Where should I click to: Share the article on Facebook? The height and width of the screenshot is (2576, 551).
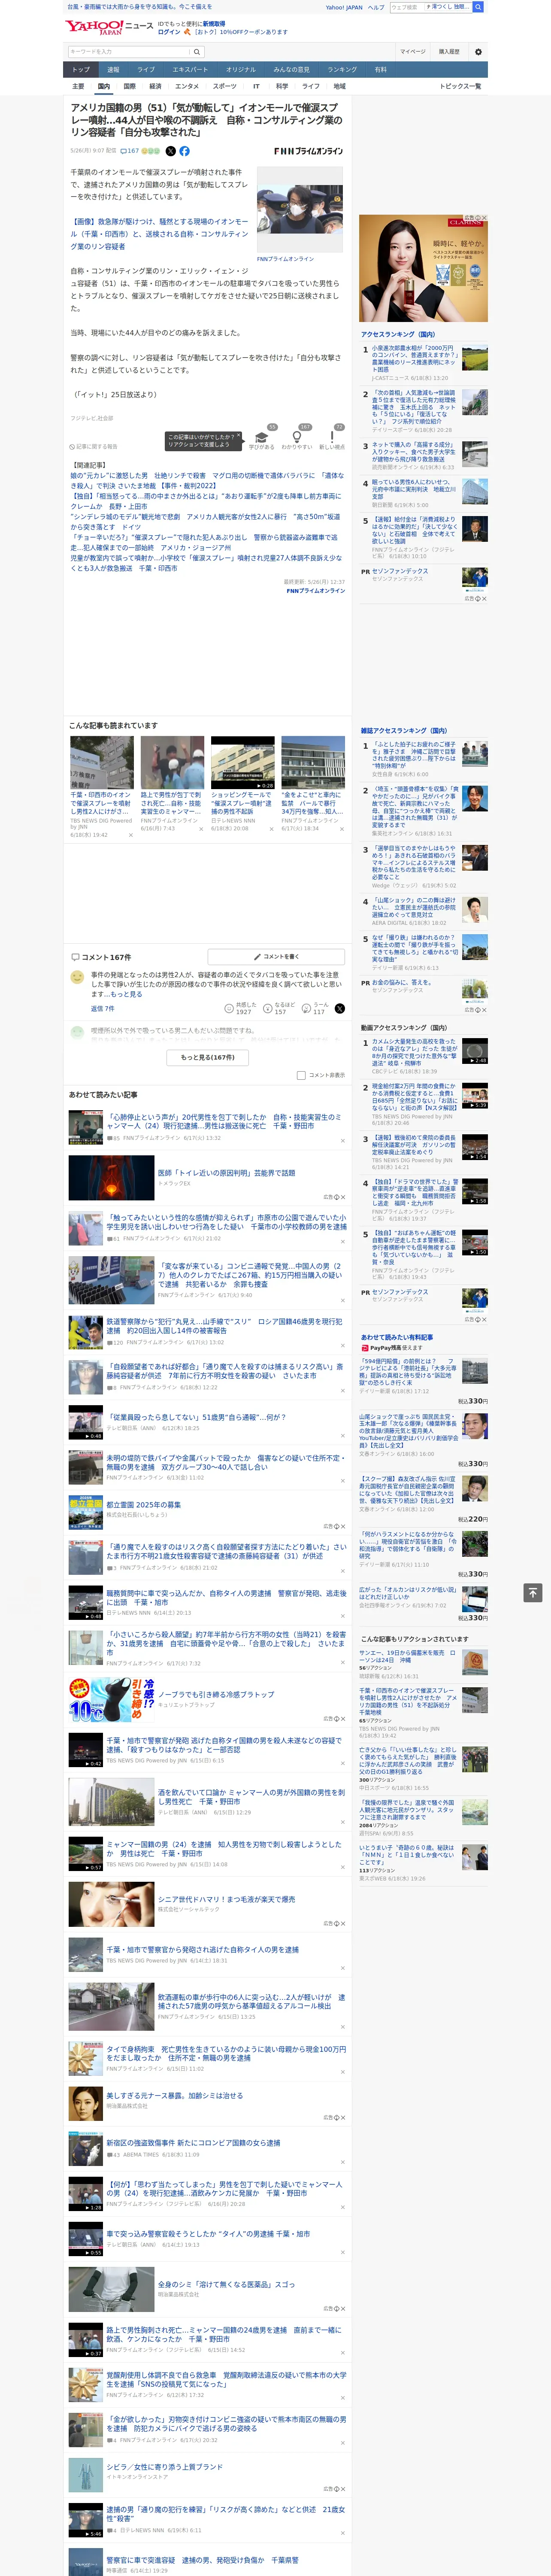(x=184, y=151)
